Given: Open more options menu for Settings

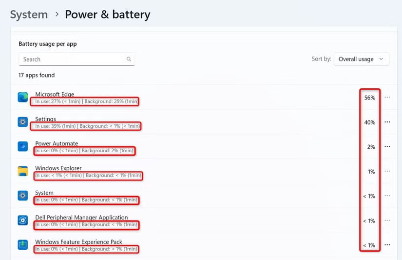Looking at the screenshot, I should [x=387, y=122].
